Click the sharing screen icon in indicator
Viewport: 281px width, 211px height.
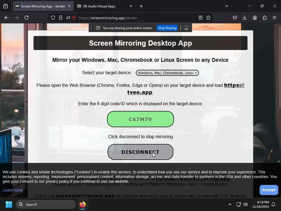(98, 28)
